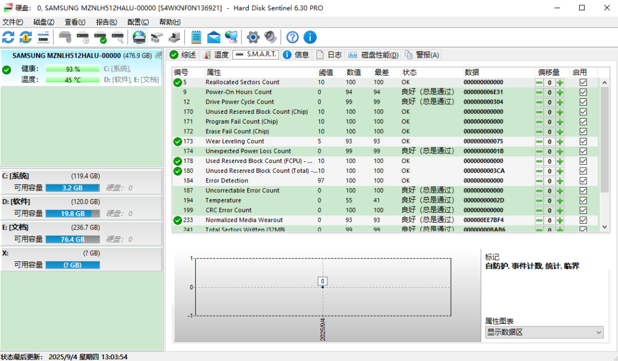Click the refresh-with-warning icon in toolbar

[x=26, y=38]
